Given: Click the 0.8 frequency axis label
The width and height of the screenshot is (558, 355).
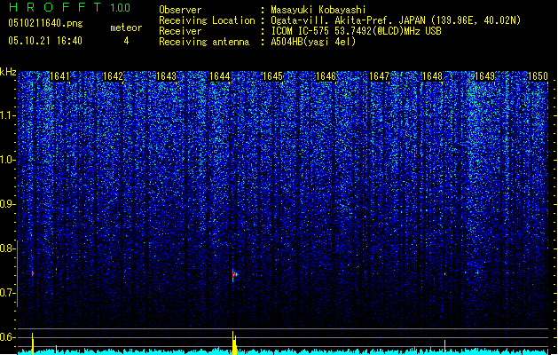Looking at the screenshot, I should 8,248.
